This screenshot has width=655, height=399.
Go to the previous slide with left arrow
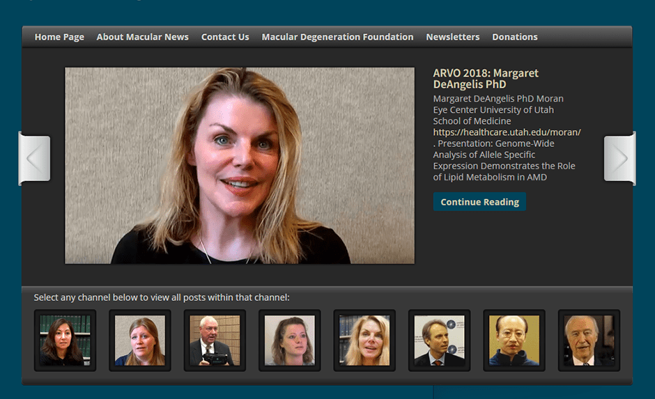tap(35, 159)
